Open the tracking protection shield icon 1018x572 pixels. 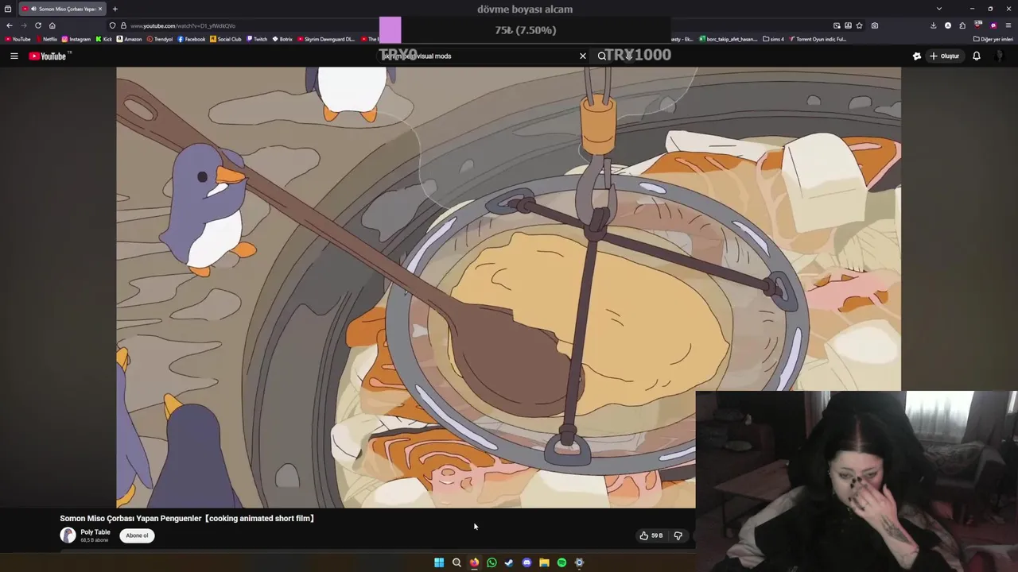(112, 25)
